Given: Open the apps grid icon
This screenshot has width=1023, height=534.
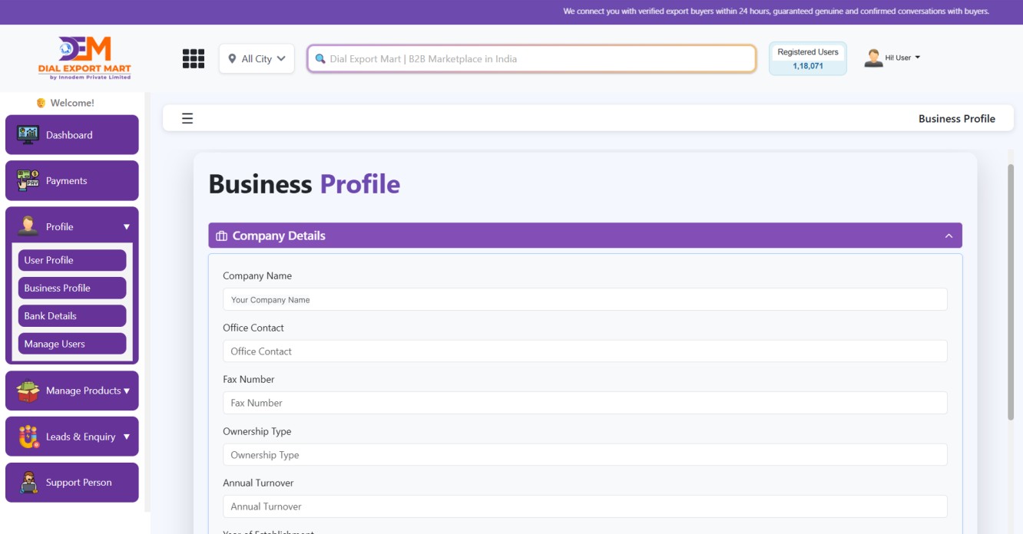Looking at the screenshot, I should point(194,59).
